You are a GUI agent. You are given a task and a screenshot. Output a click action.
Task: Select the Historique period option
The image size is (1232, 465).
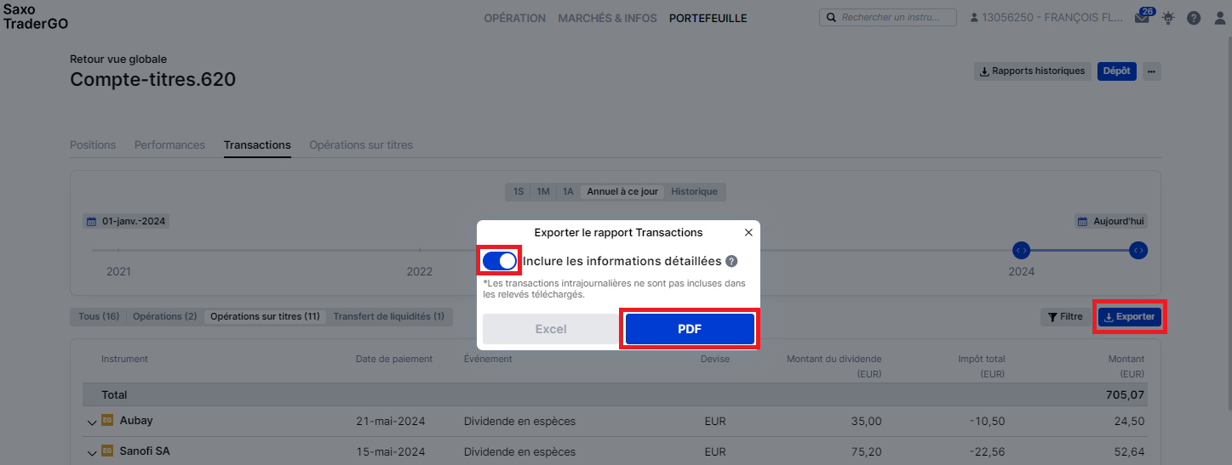694,191
